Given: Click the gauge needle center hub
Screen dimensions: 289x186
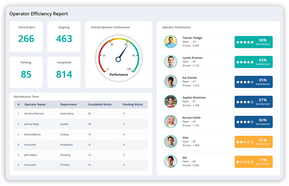Looking at the screenshot, I should point(118,59).
